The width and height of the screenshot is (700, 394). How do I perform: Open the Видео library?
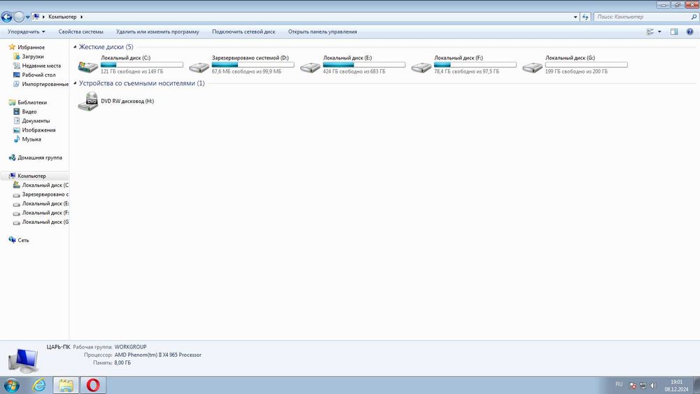coord(29,111)
